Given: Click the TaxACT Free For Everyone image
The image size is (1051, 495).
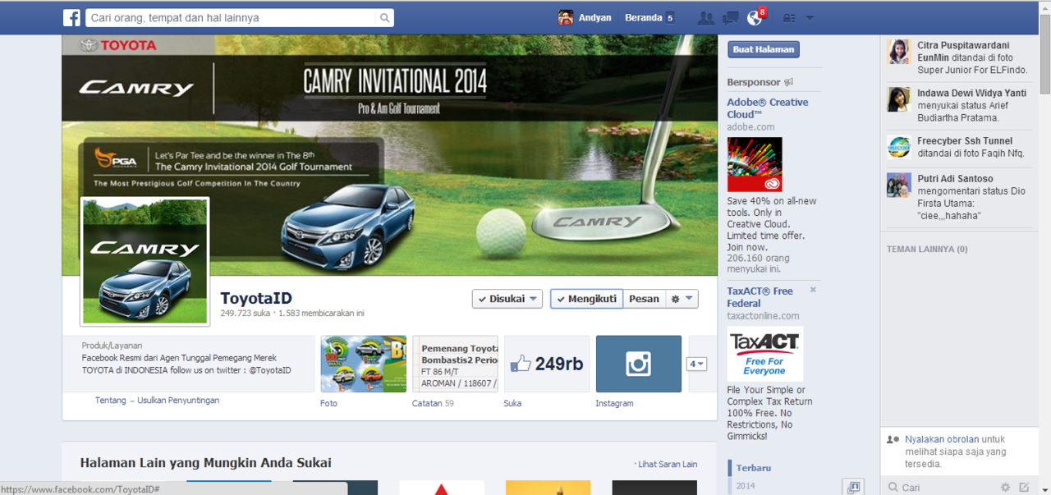Looking at the screenshot, I should tap(765, 354).
